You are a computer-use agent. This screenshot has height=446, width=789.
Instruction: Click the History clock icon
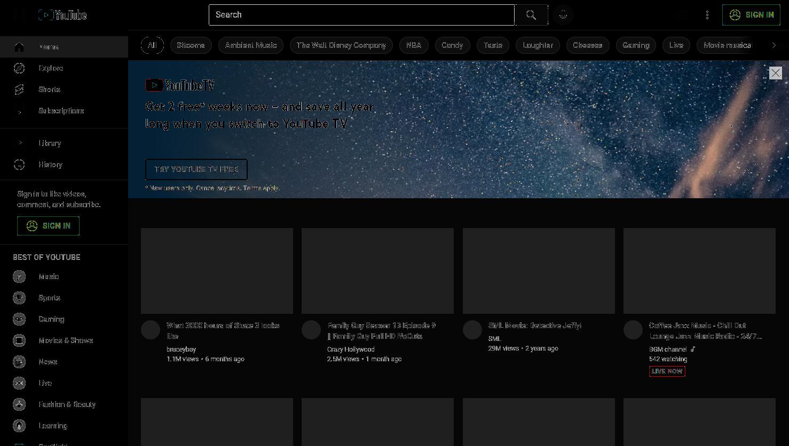(19, 165)
